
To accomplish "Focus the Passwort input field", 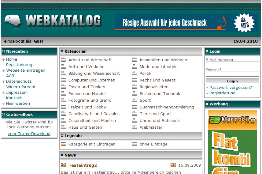I will tap(232, 74).
